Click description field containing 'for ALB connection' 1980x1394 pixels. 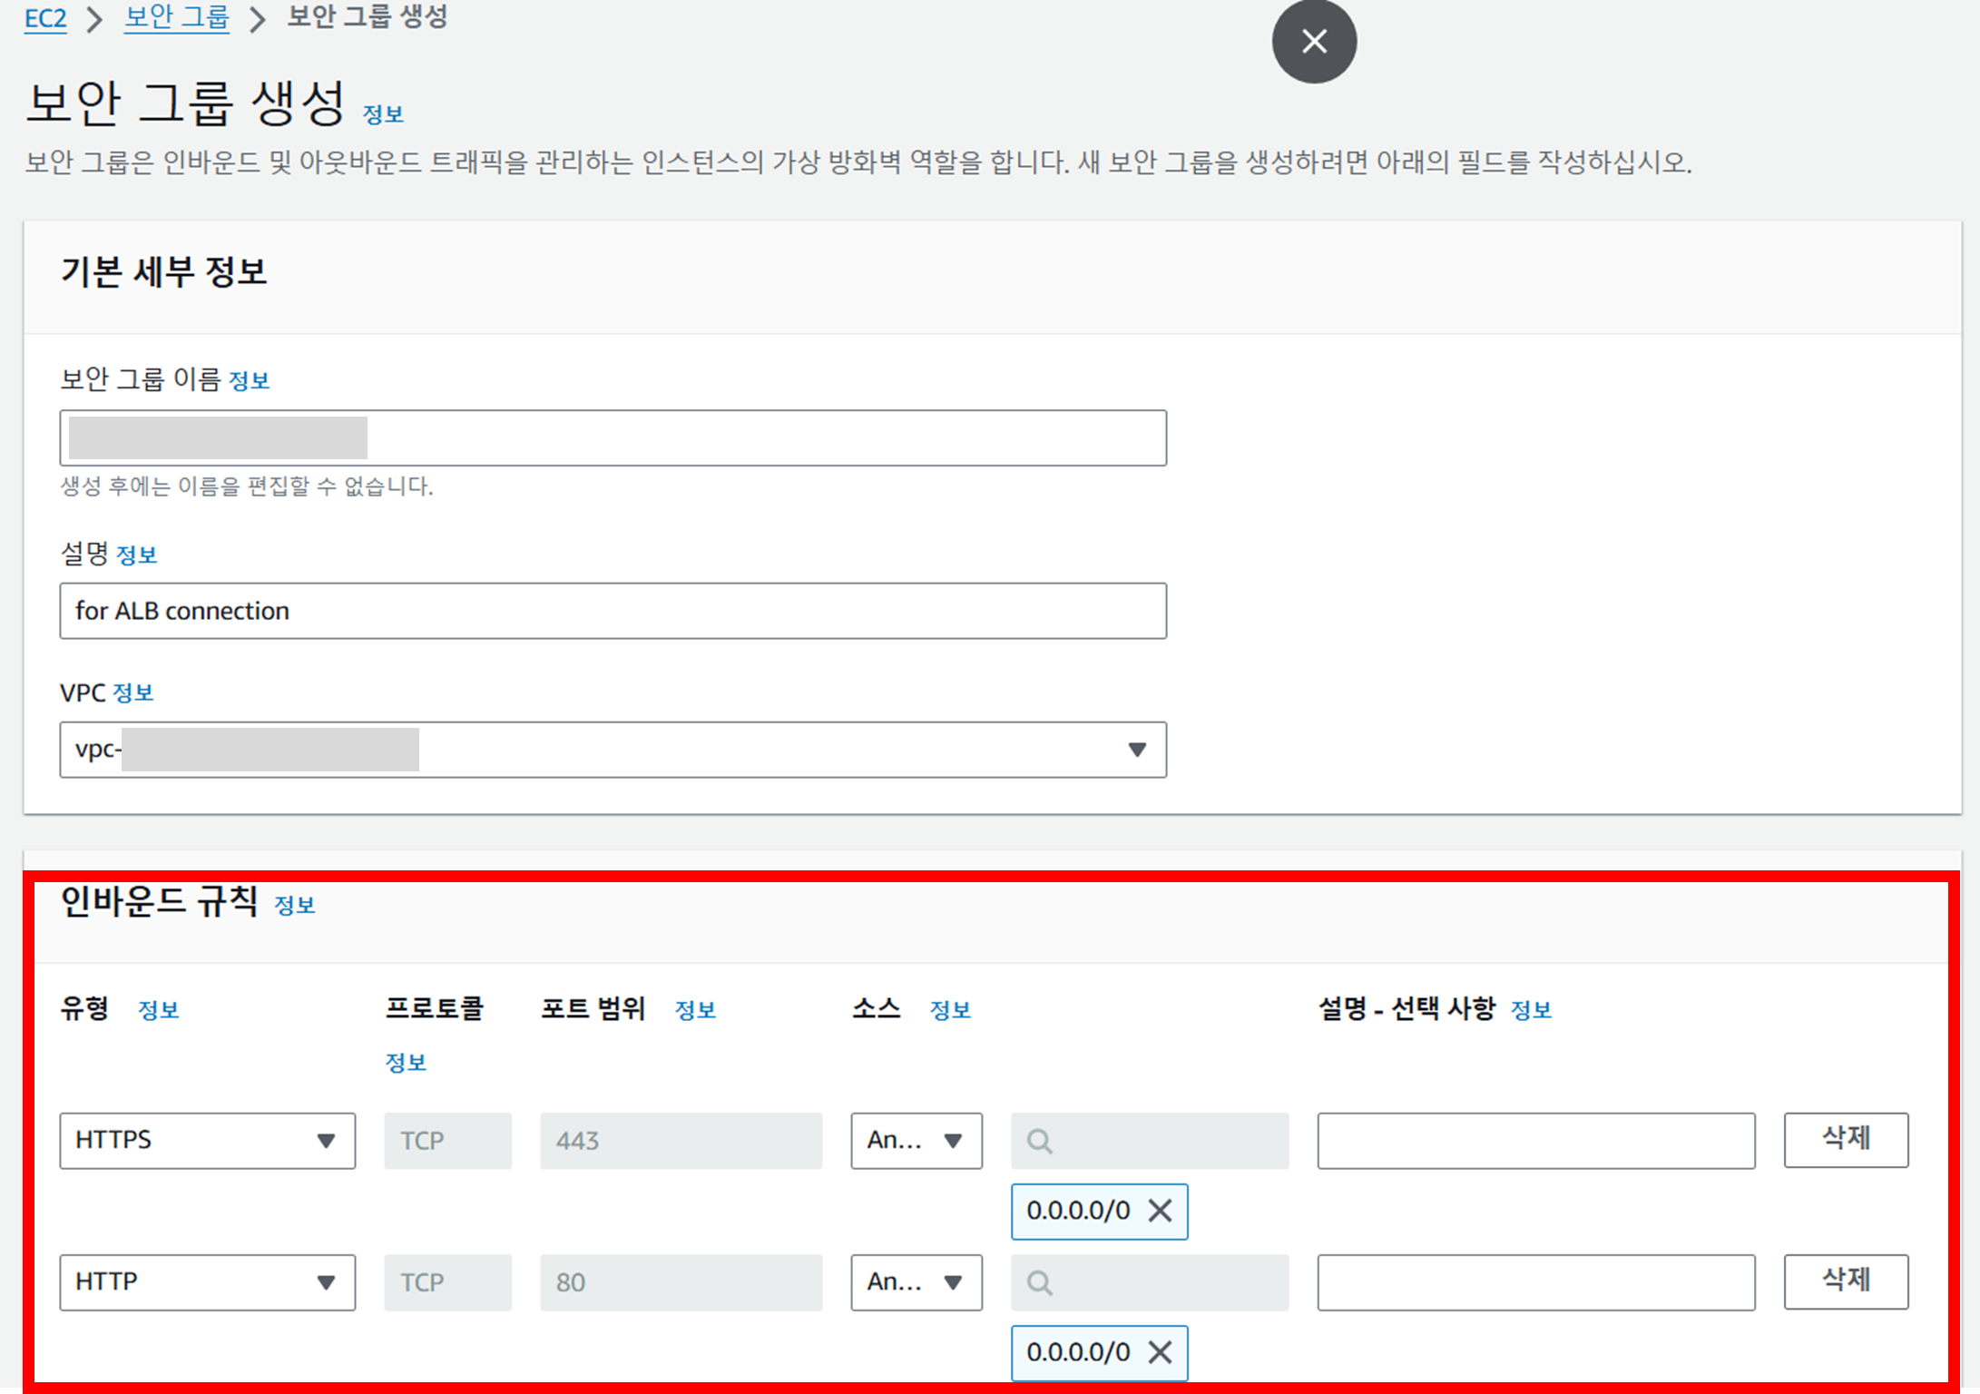point(613,611)
